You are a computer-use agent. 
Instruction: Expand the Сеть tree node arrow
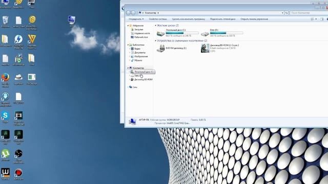click(x=128, y=87)
